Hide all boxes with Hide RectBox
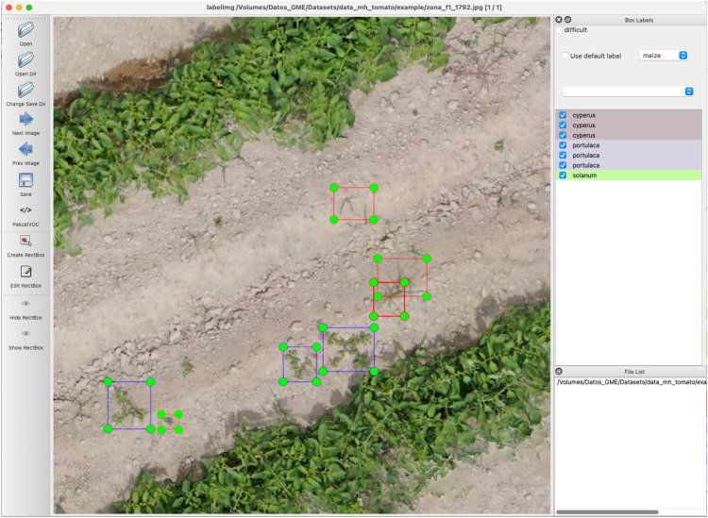The image size is (708, 518). (25, 304)
